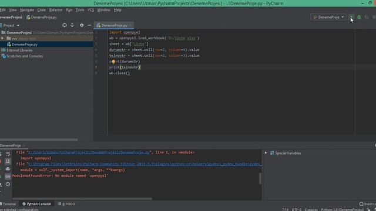Toggle soft-wrap in console toolbar
The height and width of the screenshot is (211, 376).
[x=8, y=154]
